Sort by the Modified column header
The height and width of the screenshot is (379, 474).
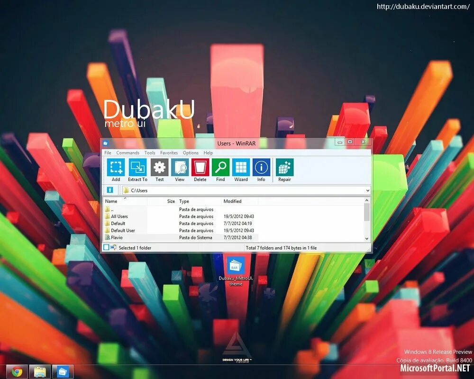(x=240, y=201)
